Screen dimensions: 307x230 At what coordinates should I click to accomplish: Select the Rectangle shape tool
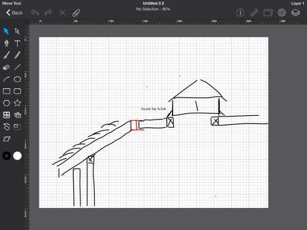7,91
